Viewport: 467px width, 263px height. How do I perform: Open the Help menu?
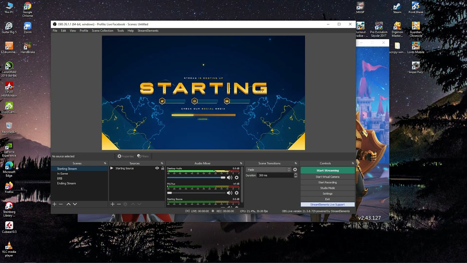(x=131, y=31)
